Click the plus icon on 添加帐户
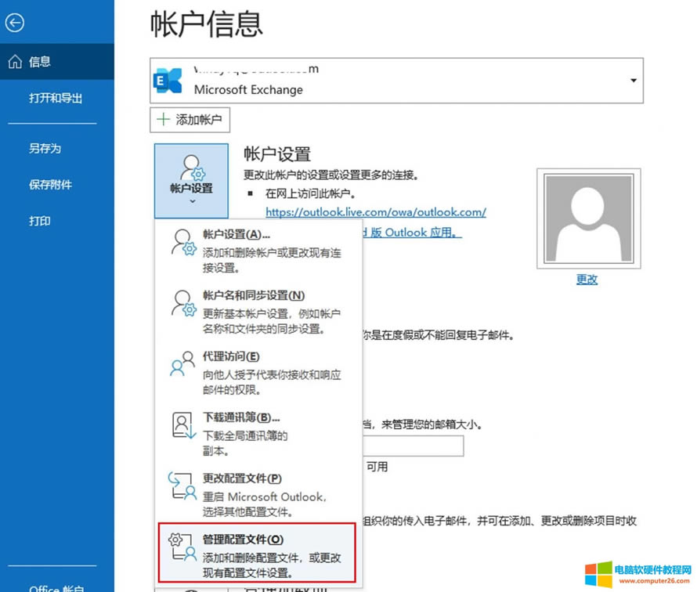Viewport: 697px width, 592px height. [163, 119]
